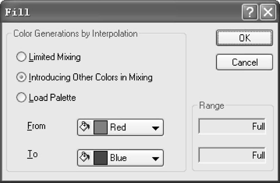
Task: Select the Limited Mixing radio button
Action: click(x=22, y=57)
